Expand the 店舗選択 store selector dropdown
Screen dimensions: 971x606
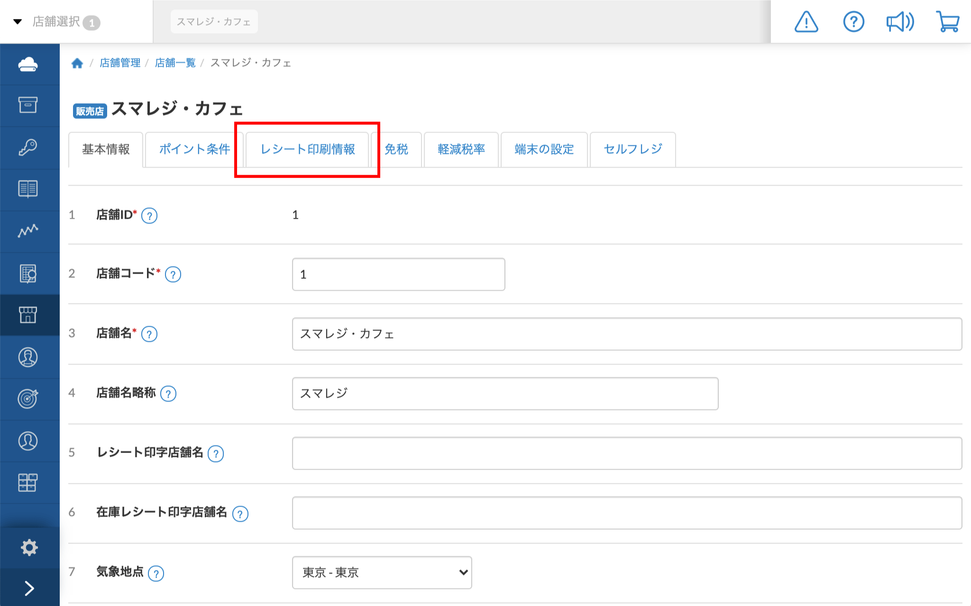(x=56, y=22)
